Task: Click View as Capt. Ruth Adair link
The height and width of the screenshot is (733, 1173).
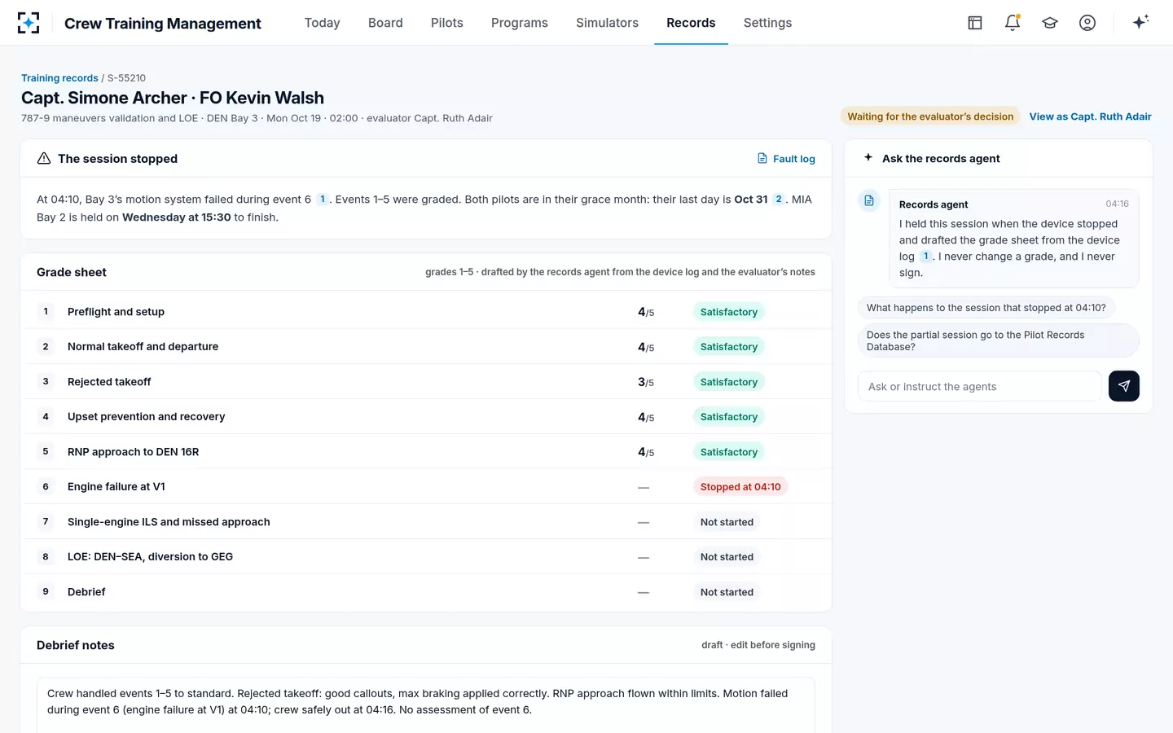Action: 1090,116
